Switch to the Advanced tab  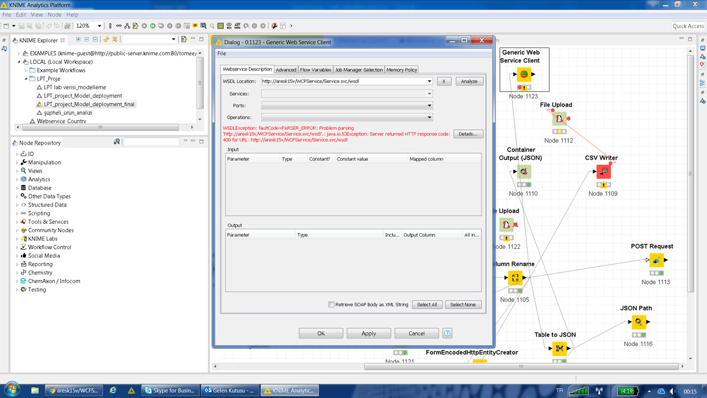click(286, 70)
